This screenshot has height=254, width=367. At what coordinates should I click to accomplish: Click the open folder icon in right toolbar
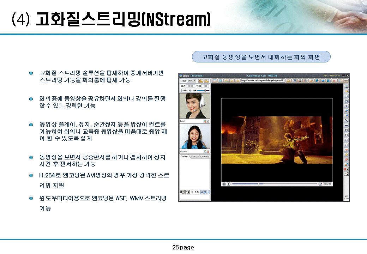click(346, 91)
